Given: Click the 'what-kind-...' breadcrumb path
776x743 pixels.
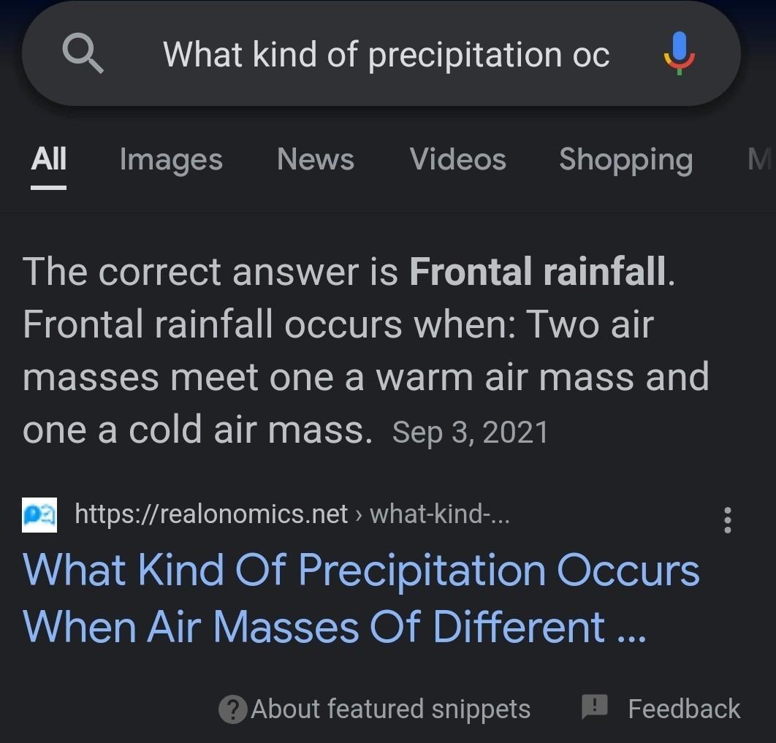Looking at the screenshot, I should [x=439, y=514].
